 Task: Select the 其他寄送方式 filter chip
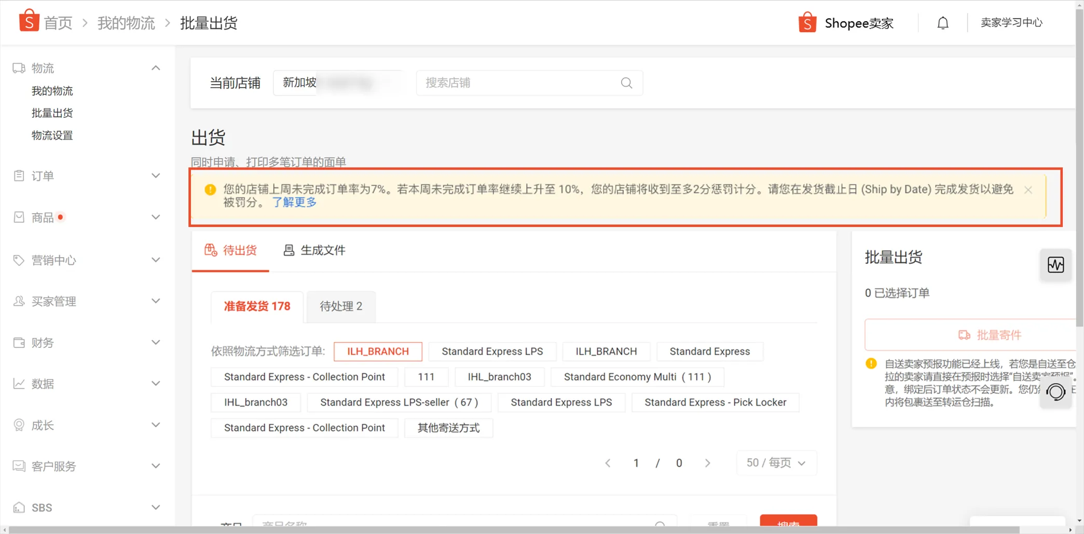pyautogui.click(x=448, y=428)
